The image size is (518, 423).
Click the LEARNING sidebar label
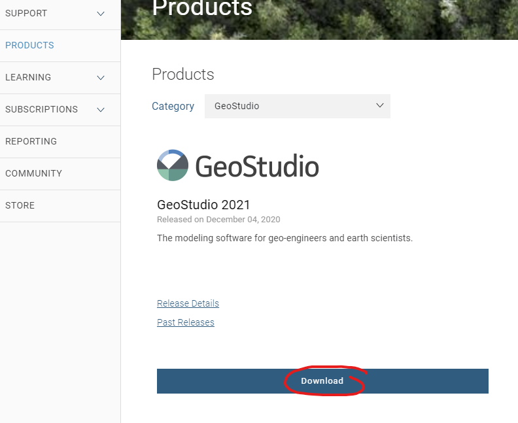[x=28, y=77]
